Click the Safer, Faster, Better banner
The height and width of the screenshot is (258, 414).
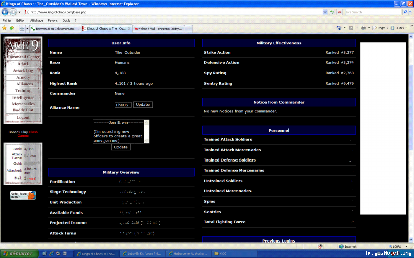pos(23,196)
